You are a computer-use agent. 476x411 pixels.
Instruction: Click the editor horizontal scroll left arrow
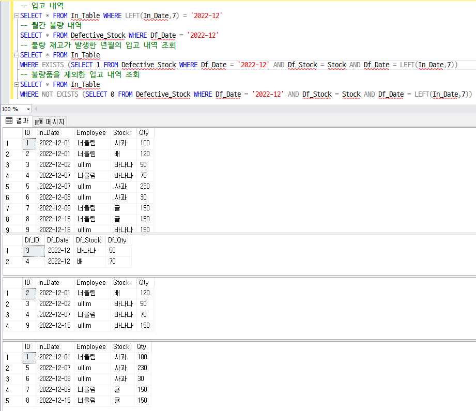point(36,109)
